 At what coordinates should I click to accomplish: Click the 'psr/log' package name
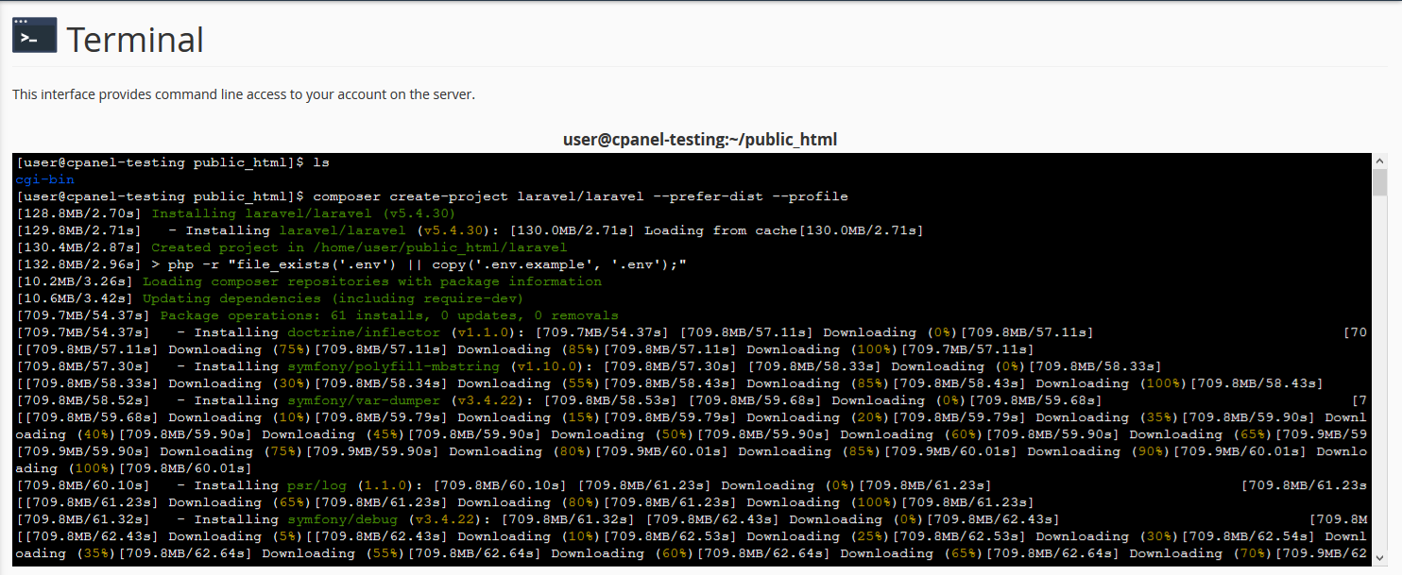pos(316,485)
